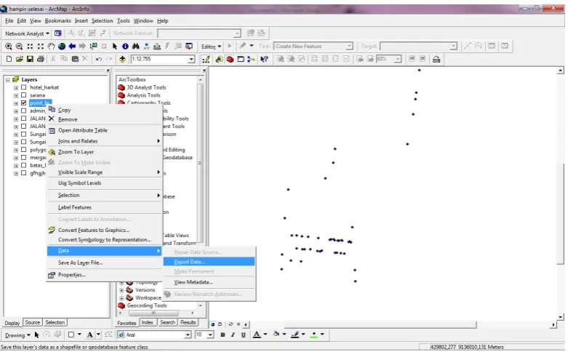Viewport: 568px width, 352px height.
Task: Toggle the polygo layer checkbox
Action: click(x=24, y=150)
